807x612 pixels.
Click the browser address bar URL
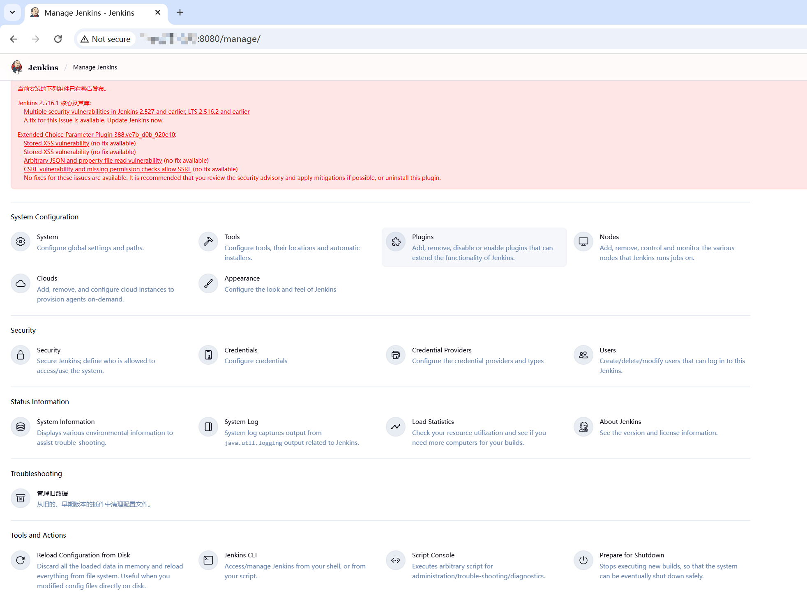tap(228, 39)
